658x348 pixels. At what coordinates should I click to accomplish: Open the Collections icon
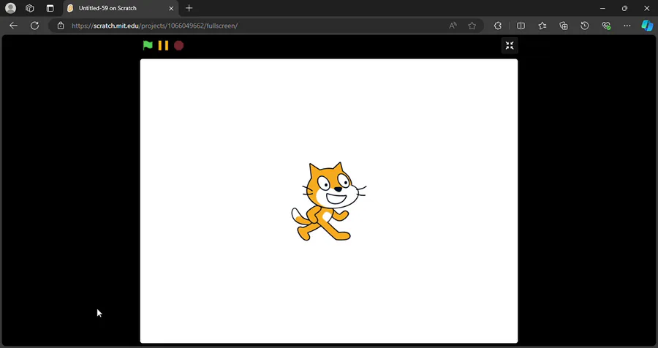pyautogui.click(x=564, y=26)
